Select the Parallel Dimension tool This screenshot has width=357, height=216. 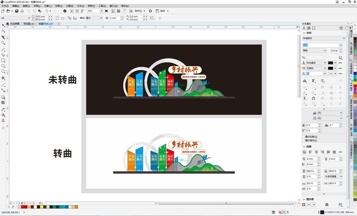pos(3,85)
